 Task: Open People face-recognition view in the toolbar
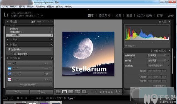pos(84,92)
